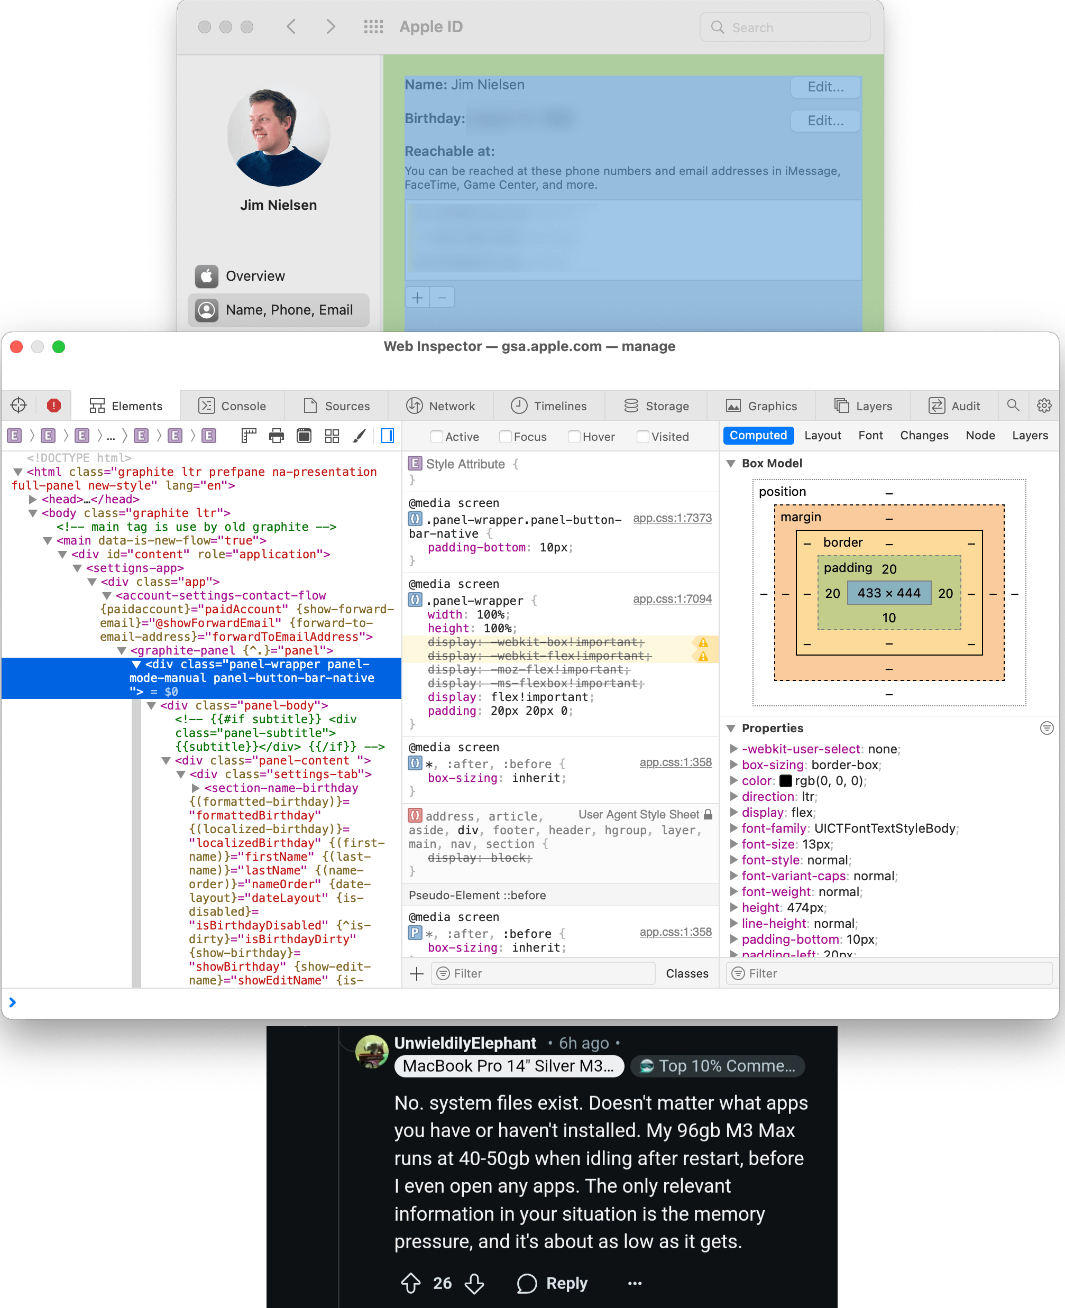Click the styles Filter input field
This screenshot has height=1308, width=1065.
tap(543, 973)
